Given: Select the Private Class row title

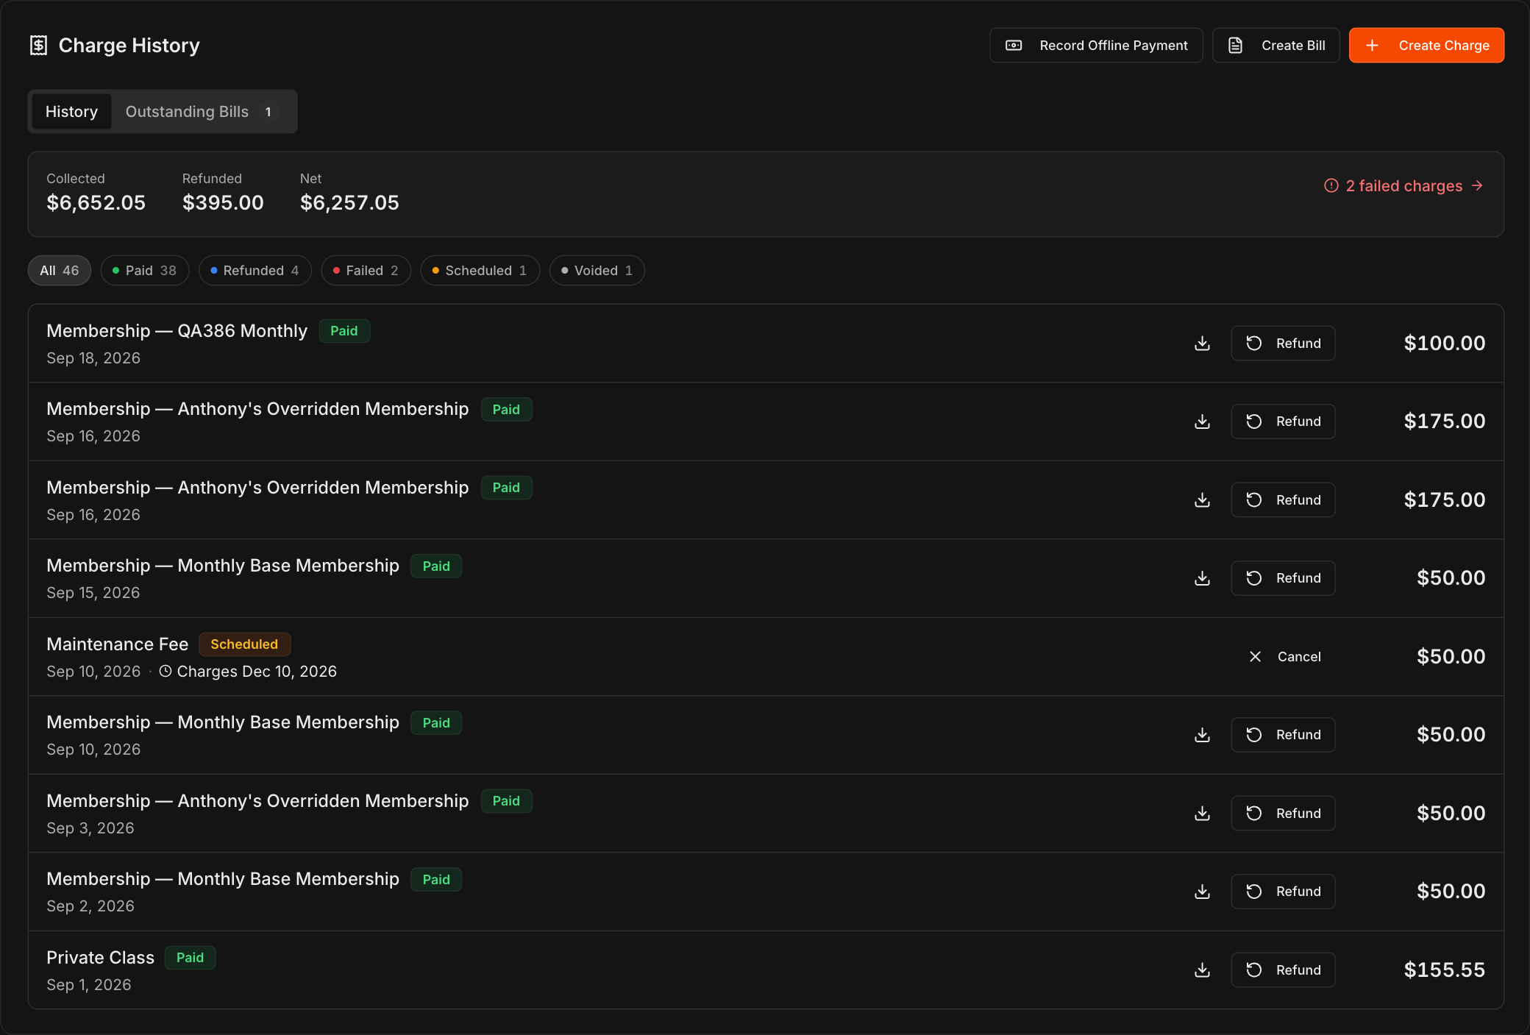Looking at the screenshot, I should [101, 958].
